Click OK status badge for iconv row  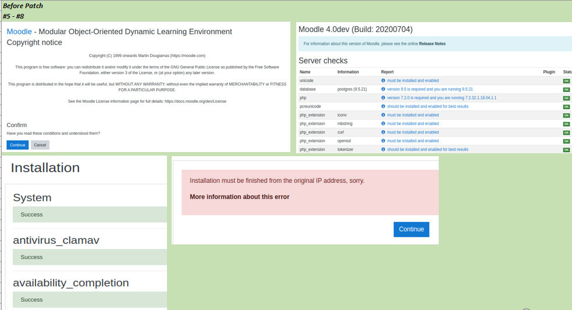pos(566,116)
